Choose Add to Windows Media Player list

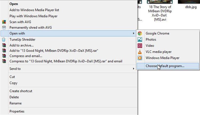34,10
